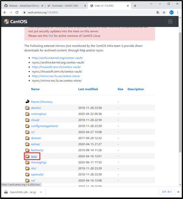Screen dimensions: 183x199
Task: Open the os/ directory
Action: [33, 180]
